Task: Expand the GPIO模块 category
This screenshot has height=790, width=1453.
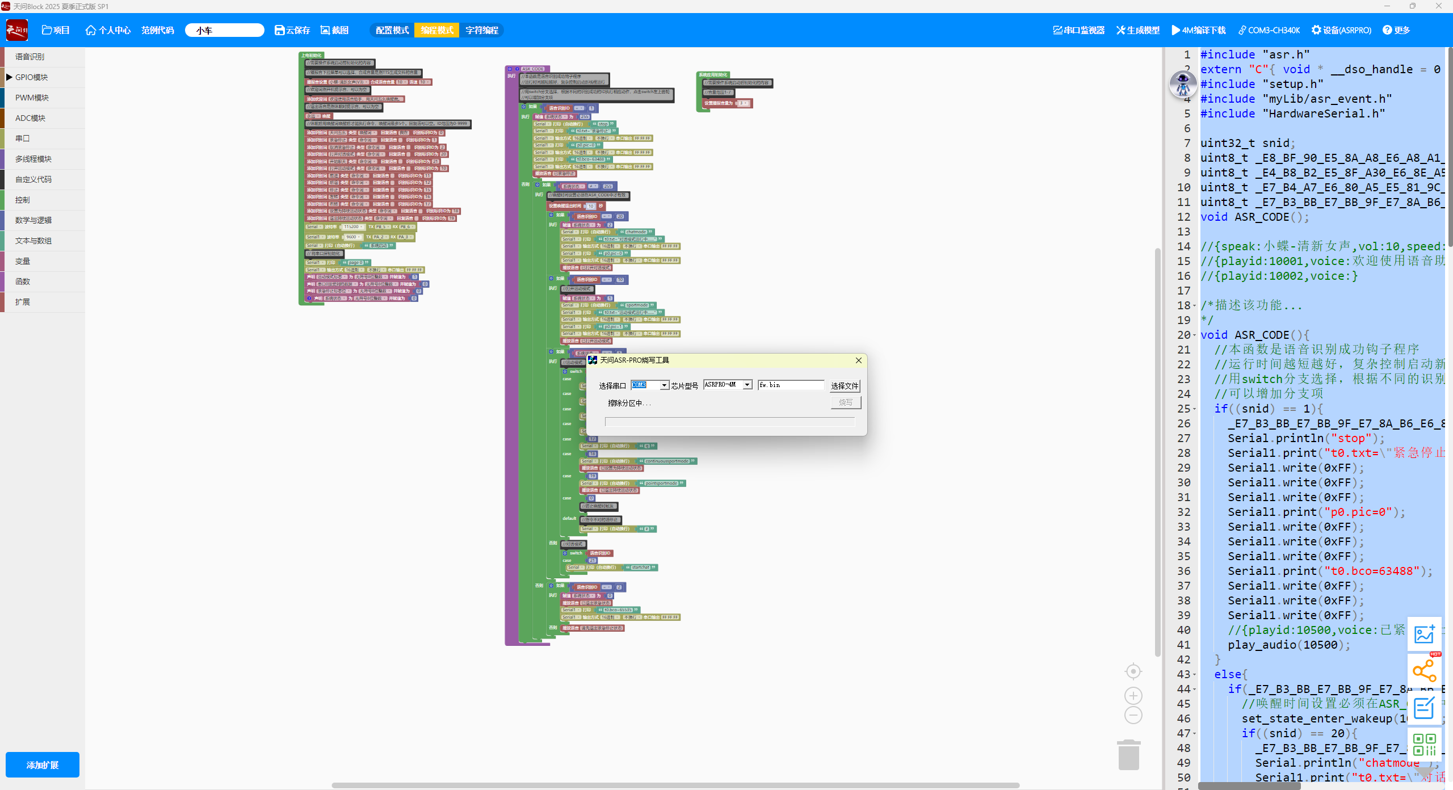Action: click(31, 77)
